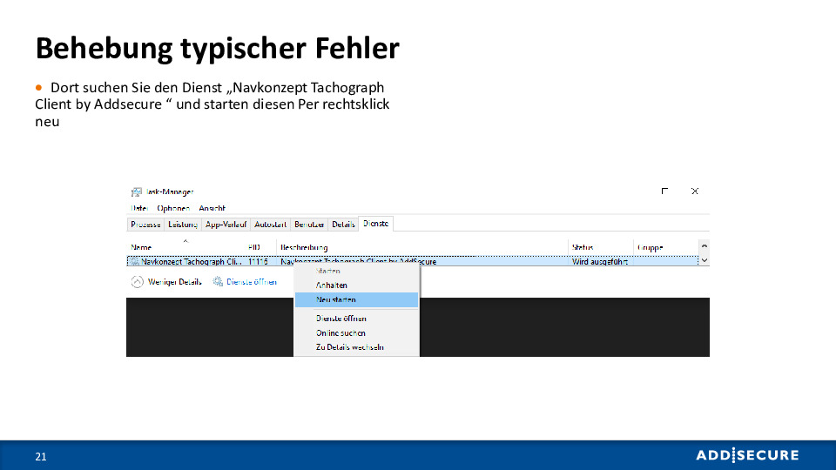Choose Neu starten in the context menu
The width and height of the screenshot is (836, 470).
coord(336,299)
